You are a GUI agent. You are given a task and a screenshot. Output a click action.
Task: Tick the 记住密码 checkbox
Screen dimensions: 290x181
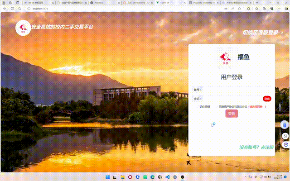point(197,107)
